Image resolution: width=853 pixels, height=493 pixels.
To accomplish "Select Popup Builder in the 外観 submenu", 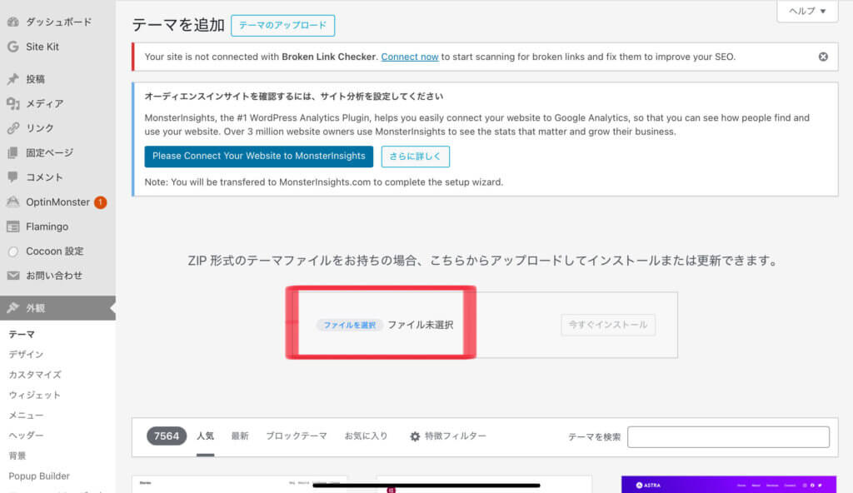I will click(39, 476).
